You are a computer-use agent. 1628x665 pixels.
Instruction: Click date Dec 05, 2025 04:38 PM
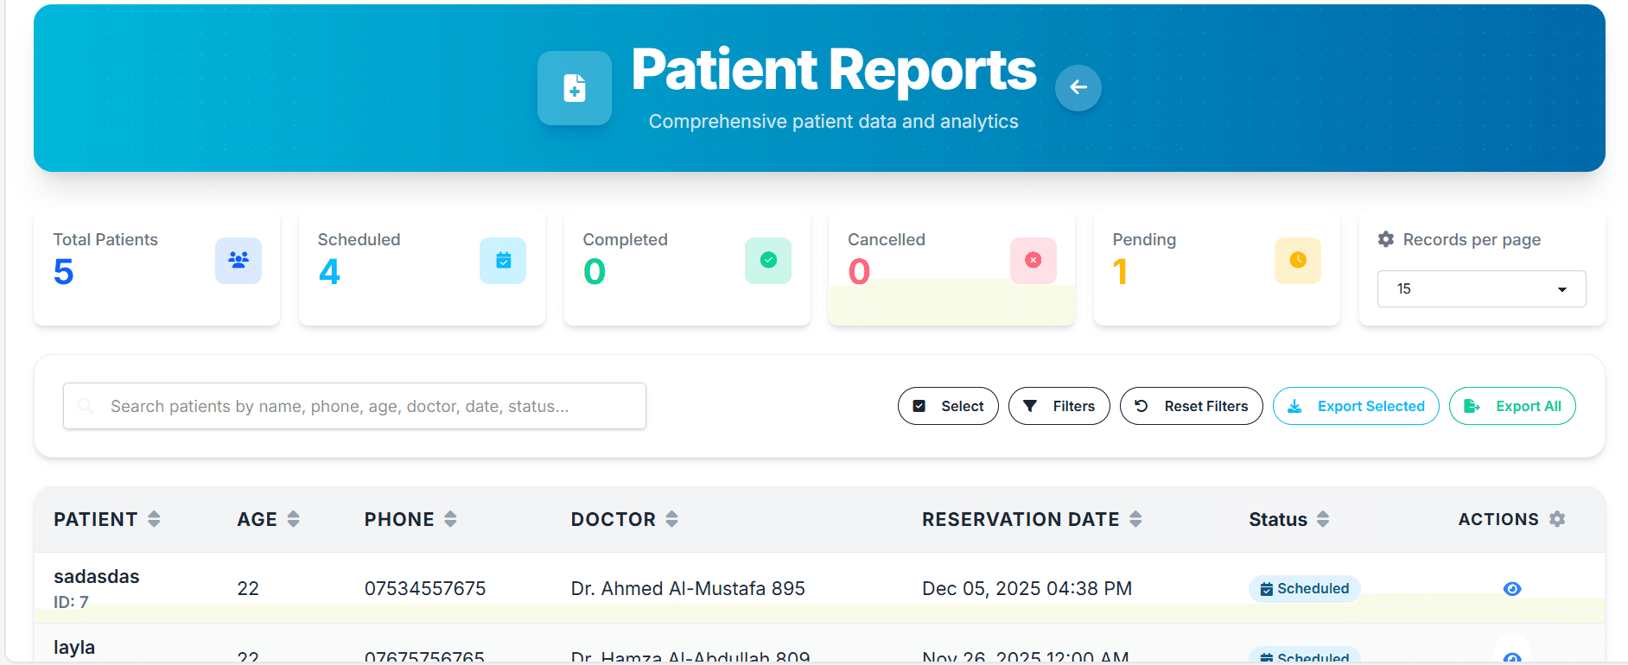click(1027, 589)
